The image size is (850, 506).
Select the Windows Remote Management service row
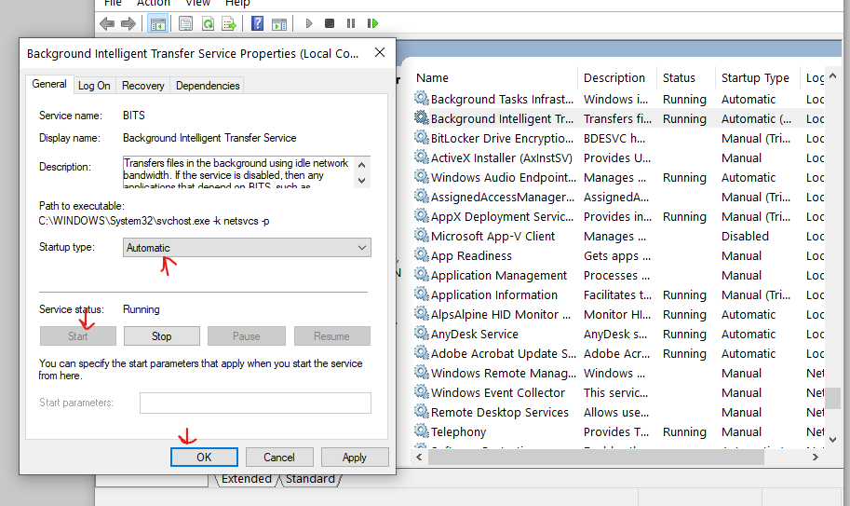(x=618, y=373)
